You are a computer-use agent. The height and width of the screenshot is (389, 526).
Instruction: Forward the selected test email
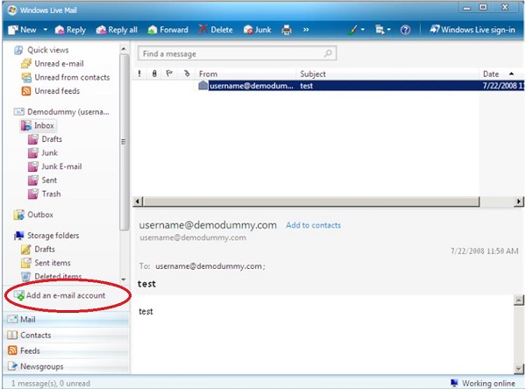(167, 30)
